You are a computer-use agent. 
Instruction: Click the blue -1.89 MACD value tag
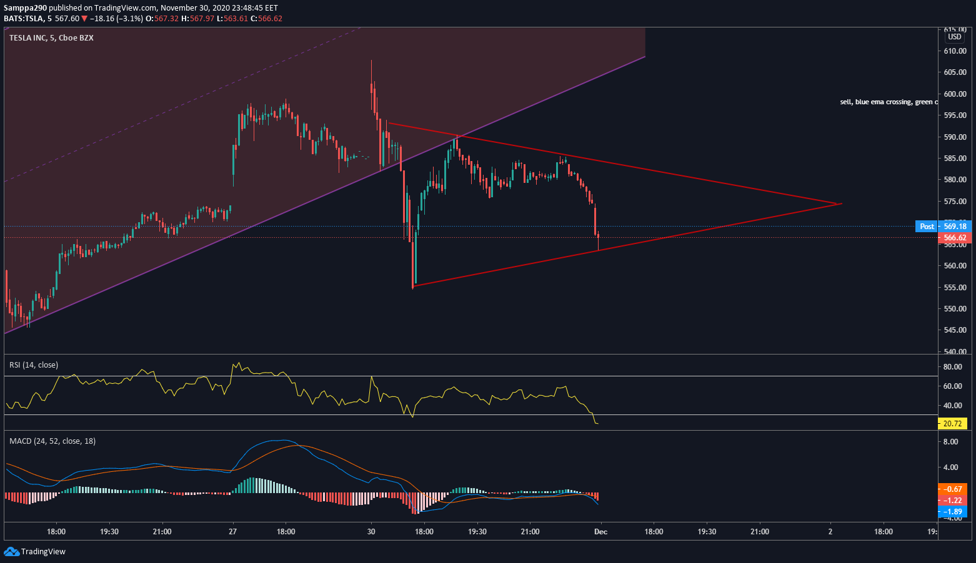[x=952, y=511]
